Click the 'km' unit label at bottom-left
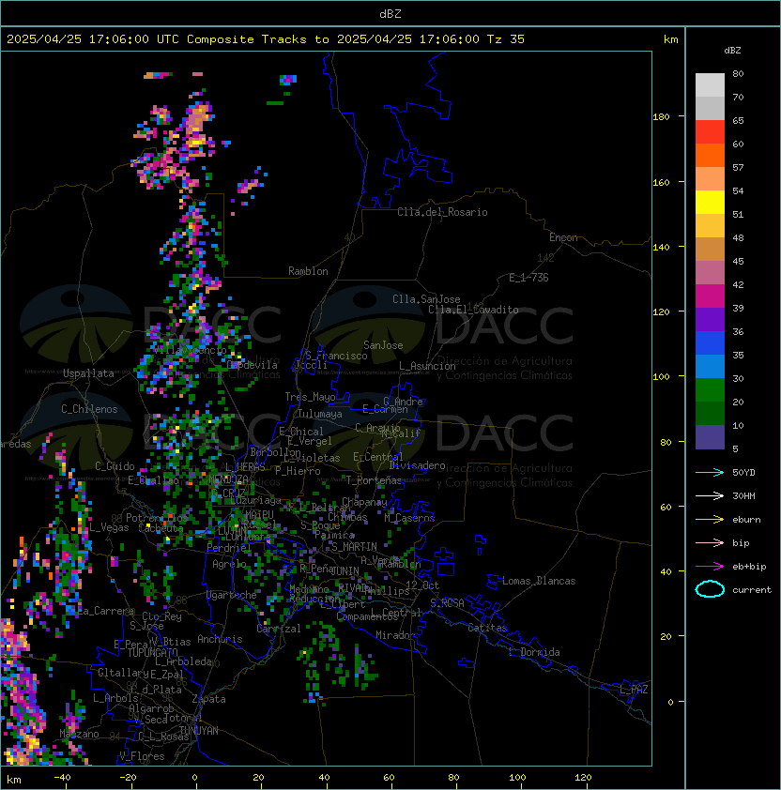Viewport: 781px width, 790px height. pos(14,781)
